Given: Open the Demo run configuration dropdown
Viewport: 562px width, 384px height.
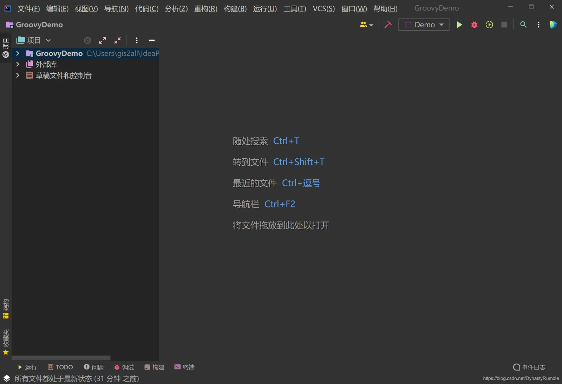Looking at the screenshot, I should 424,25.
